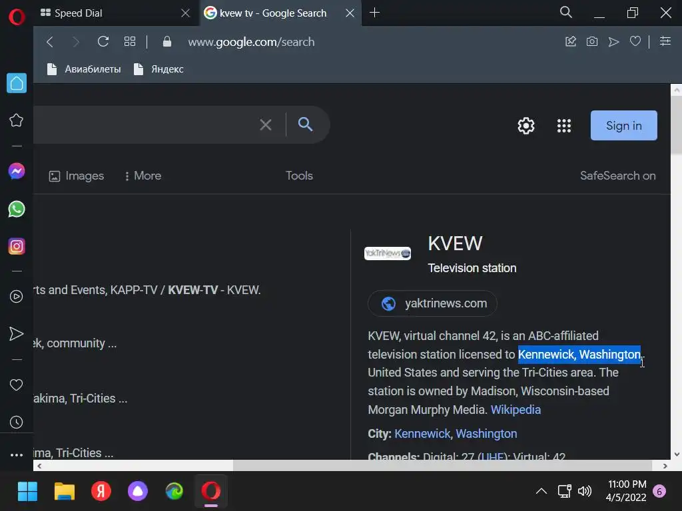
Task: Launch Yandex from the taskbar
Action: pos(101,492)
